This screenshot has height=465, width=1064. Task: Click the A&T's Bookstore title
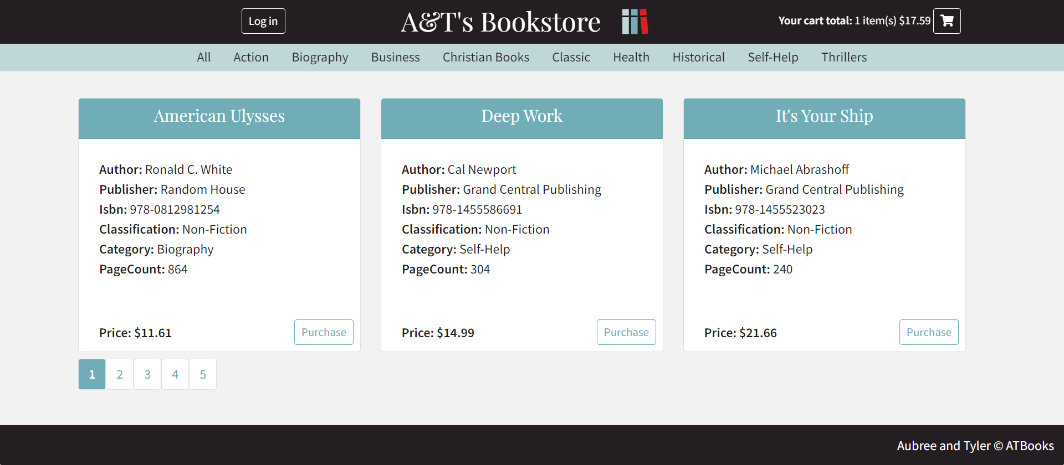tap(500, 22)
